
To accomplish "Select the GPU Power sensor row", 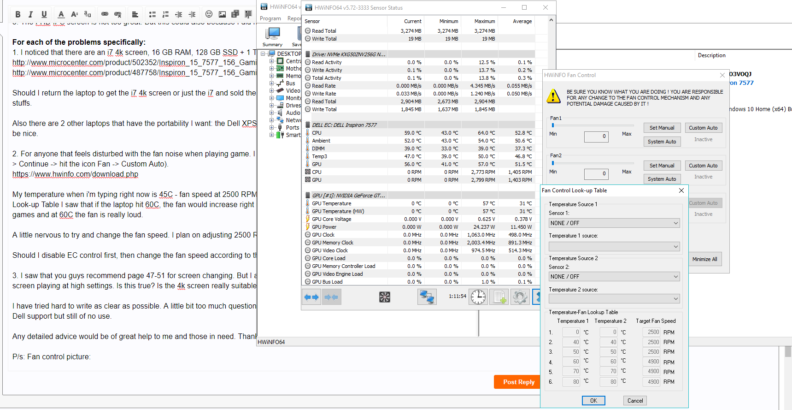I will click(419, 227).
